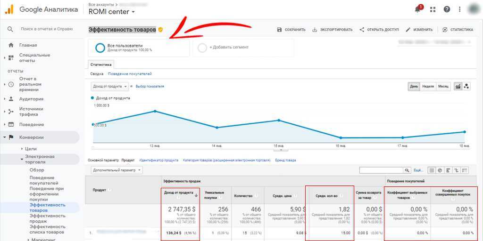Image resolution: width=483 pixels, height=241 pixels.
Task: Click the Главная home icon in the sidebar
Action: (11, 45)
